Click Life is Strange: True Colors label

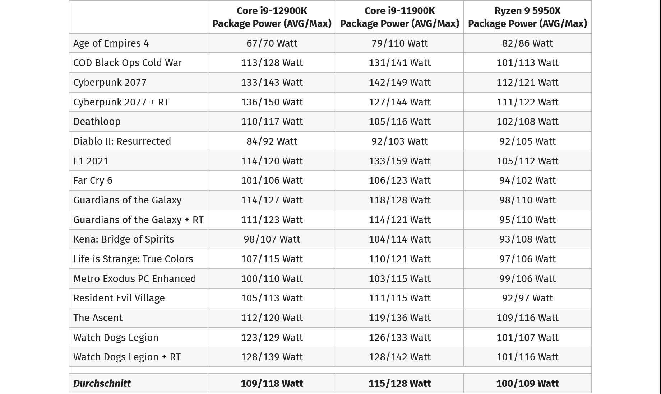click(133, 259)
